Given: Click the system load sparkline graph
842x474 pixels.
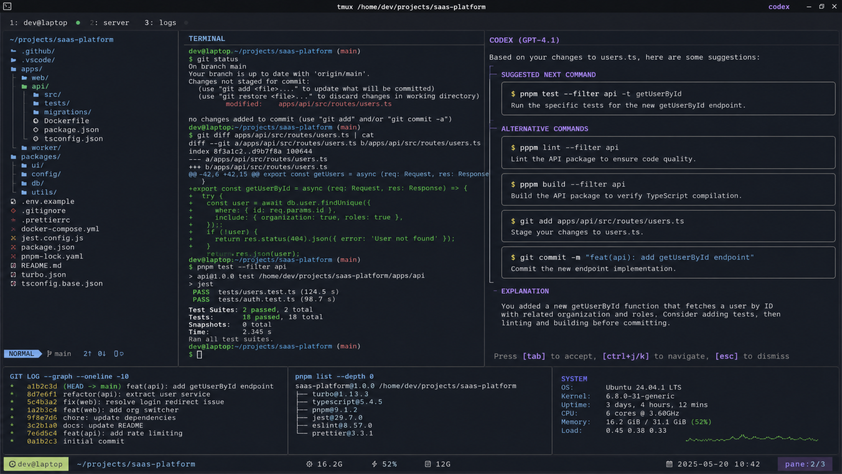Looking at the screenshot, I should (752, 438).
